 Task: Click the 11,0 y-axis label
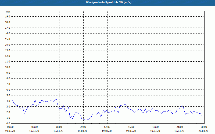[8, 62]
